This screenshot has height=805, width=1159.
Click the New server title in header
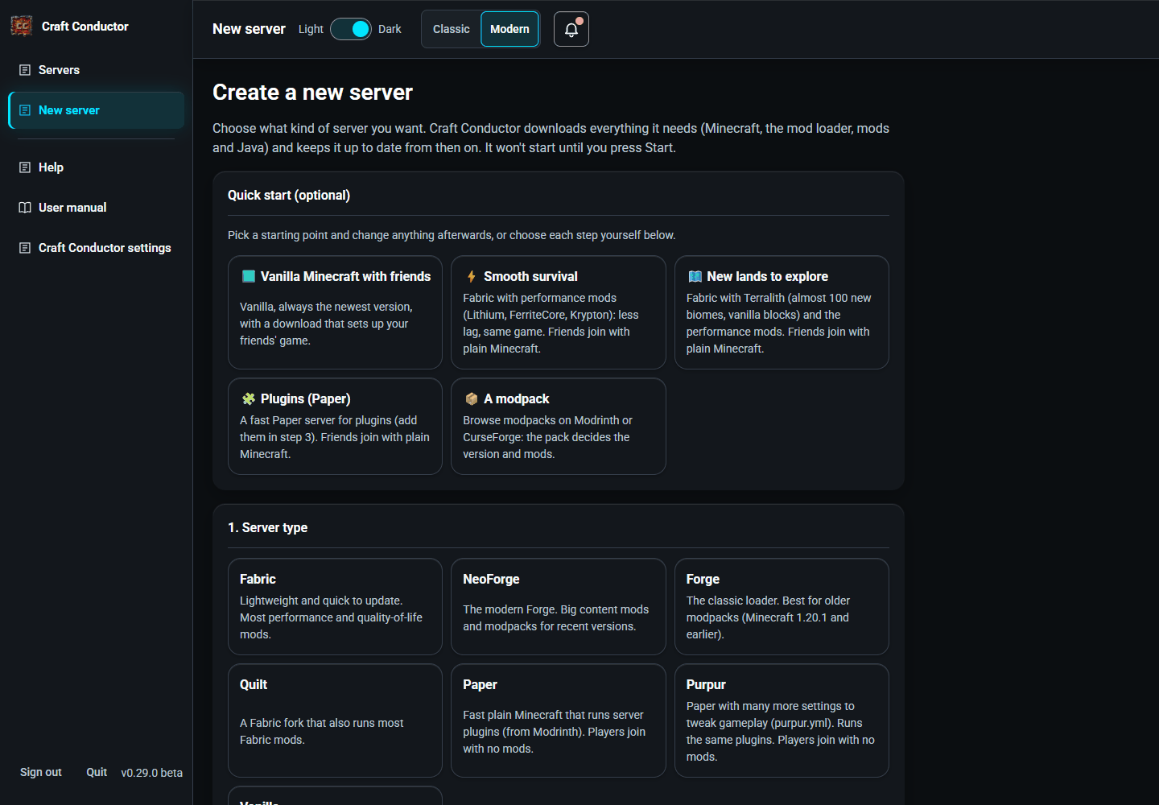(x=249, y=29)
